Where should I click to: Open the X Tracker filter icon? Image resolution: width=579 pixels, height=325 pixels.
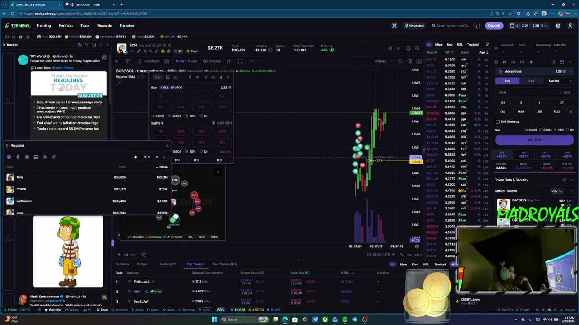pos(87,45)
